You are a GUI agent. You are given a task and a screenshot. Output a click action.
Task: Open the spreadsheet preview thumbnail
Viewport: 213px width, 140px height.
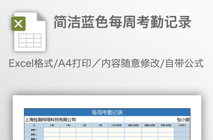tap(107, 118)
